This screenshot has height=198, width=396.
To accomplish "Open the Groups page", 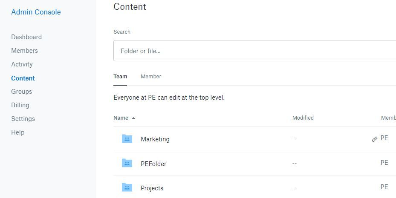I will [21, 92].
